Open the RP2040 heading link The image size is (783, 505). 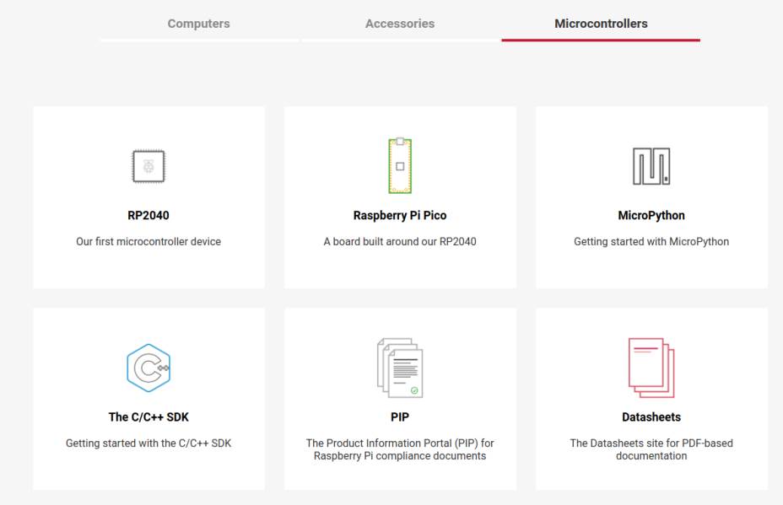148,216
